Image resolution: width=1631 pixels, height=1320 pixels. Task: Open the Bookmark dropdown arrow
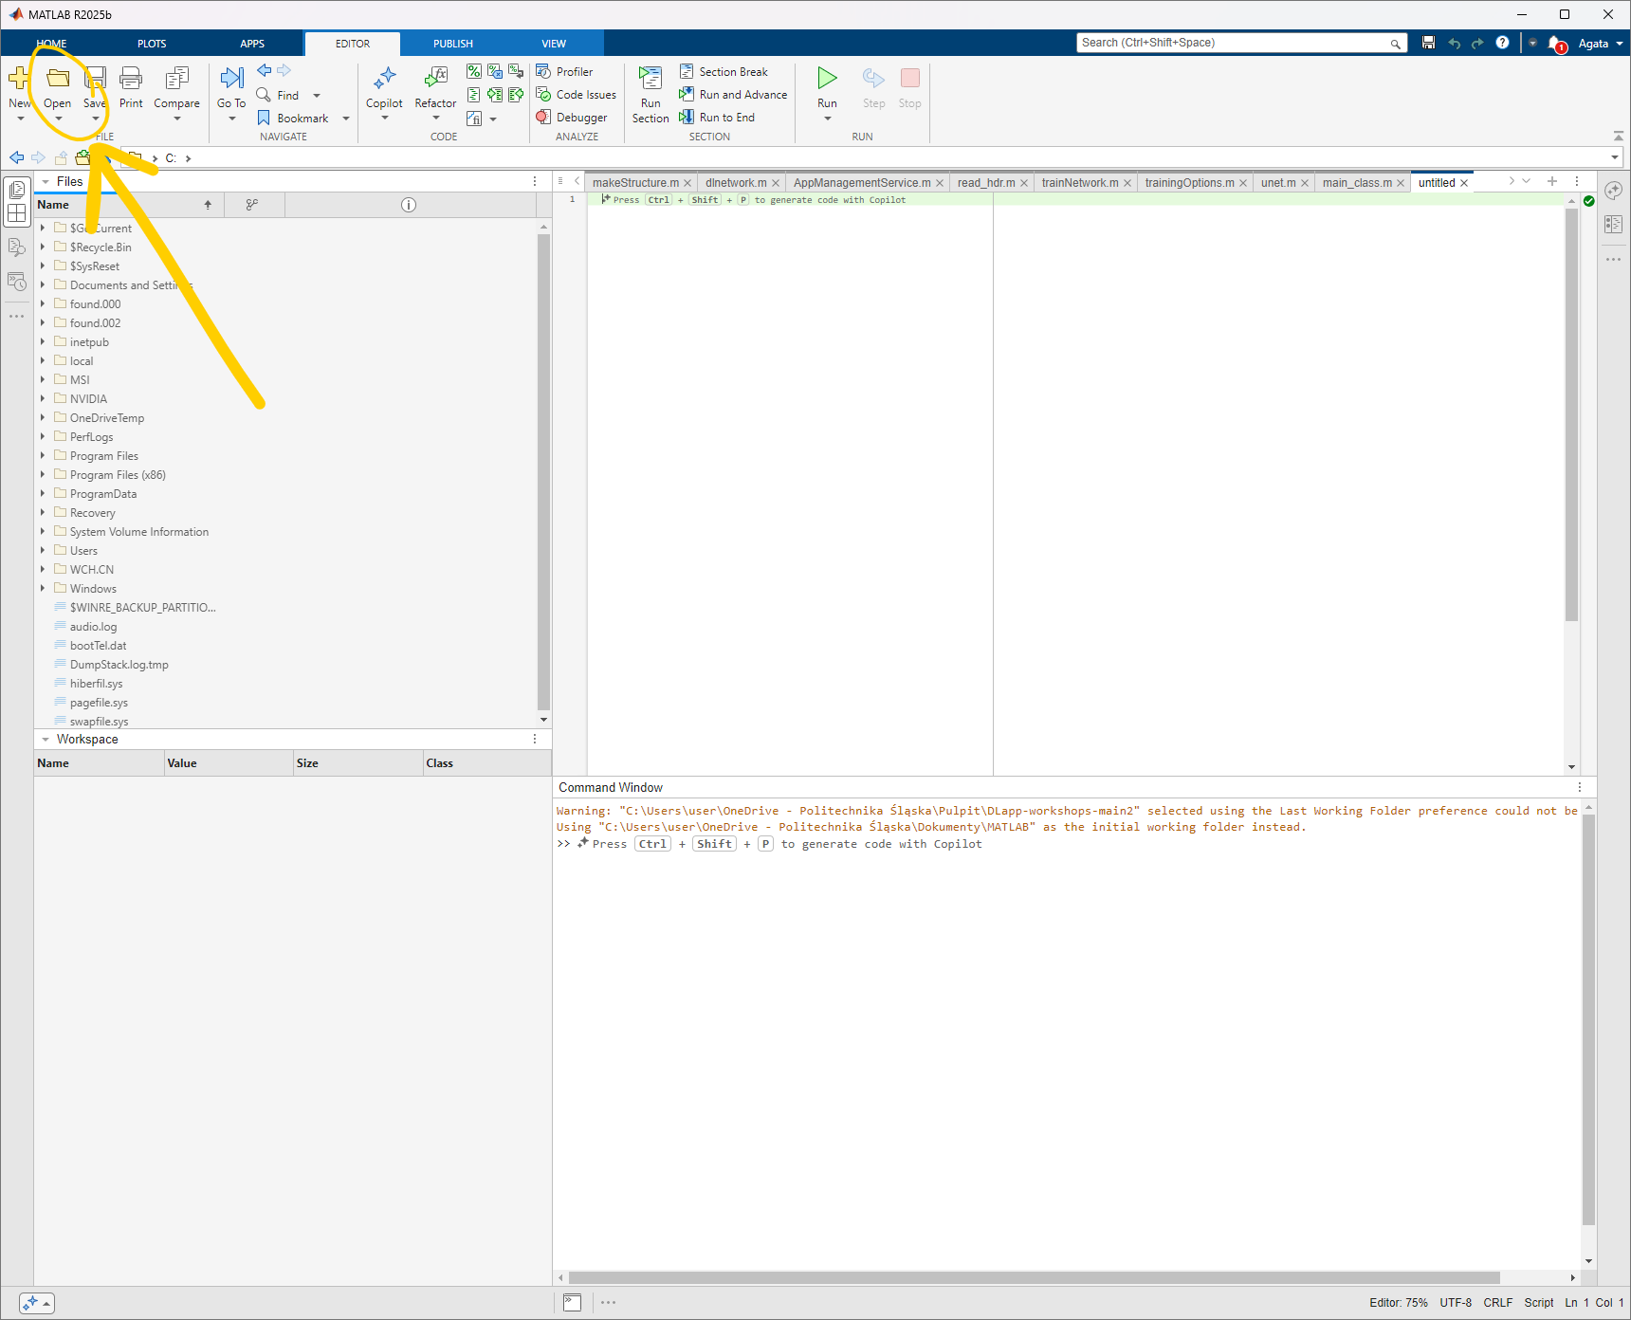[346, 119]
